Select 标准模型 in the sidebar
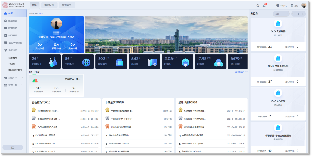This screenshot has width=312, height=157. (13, 58)
